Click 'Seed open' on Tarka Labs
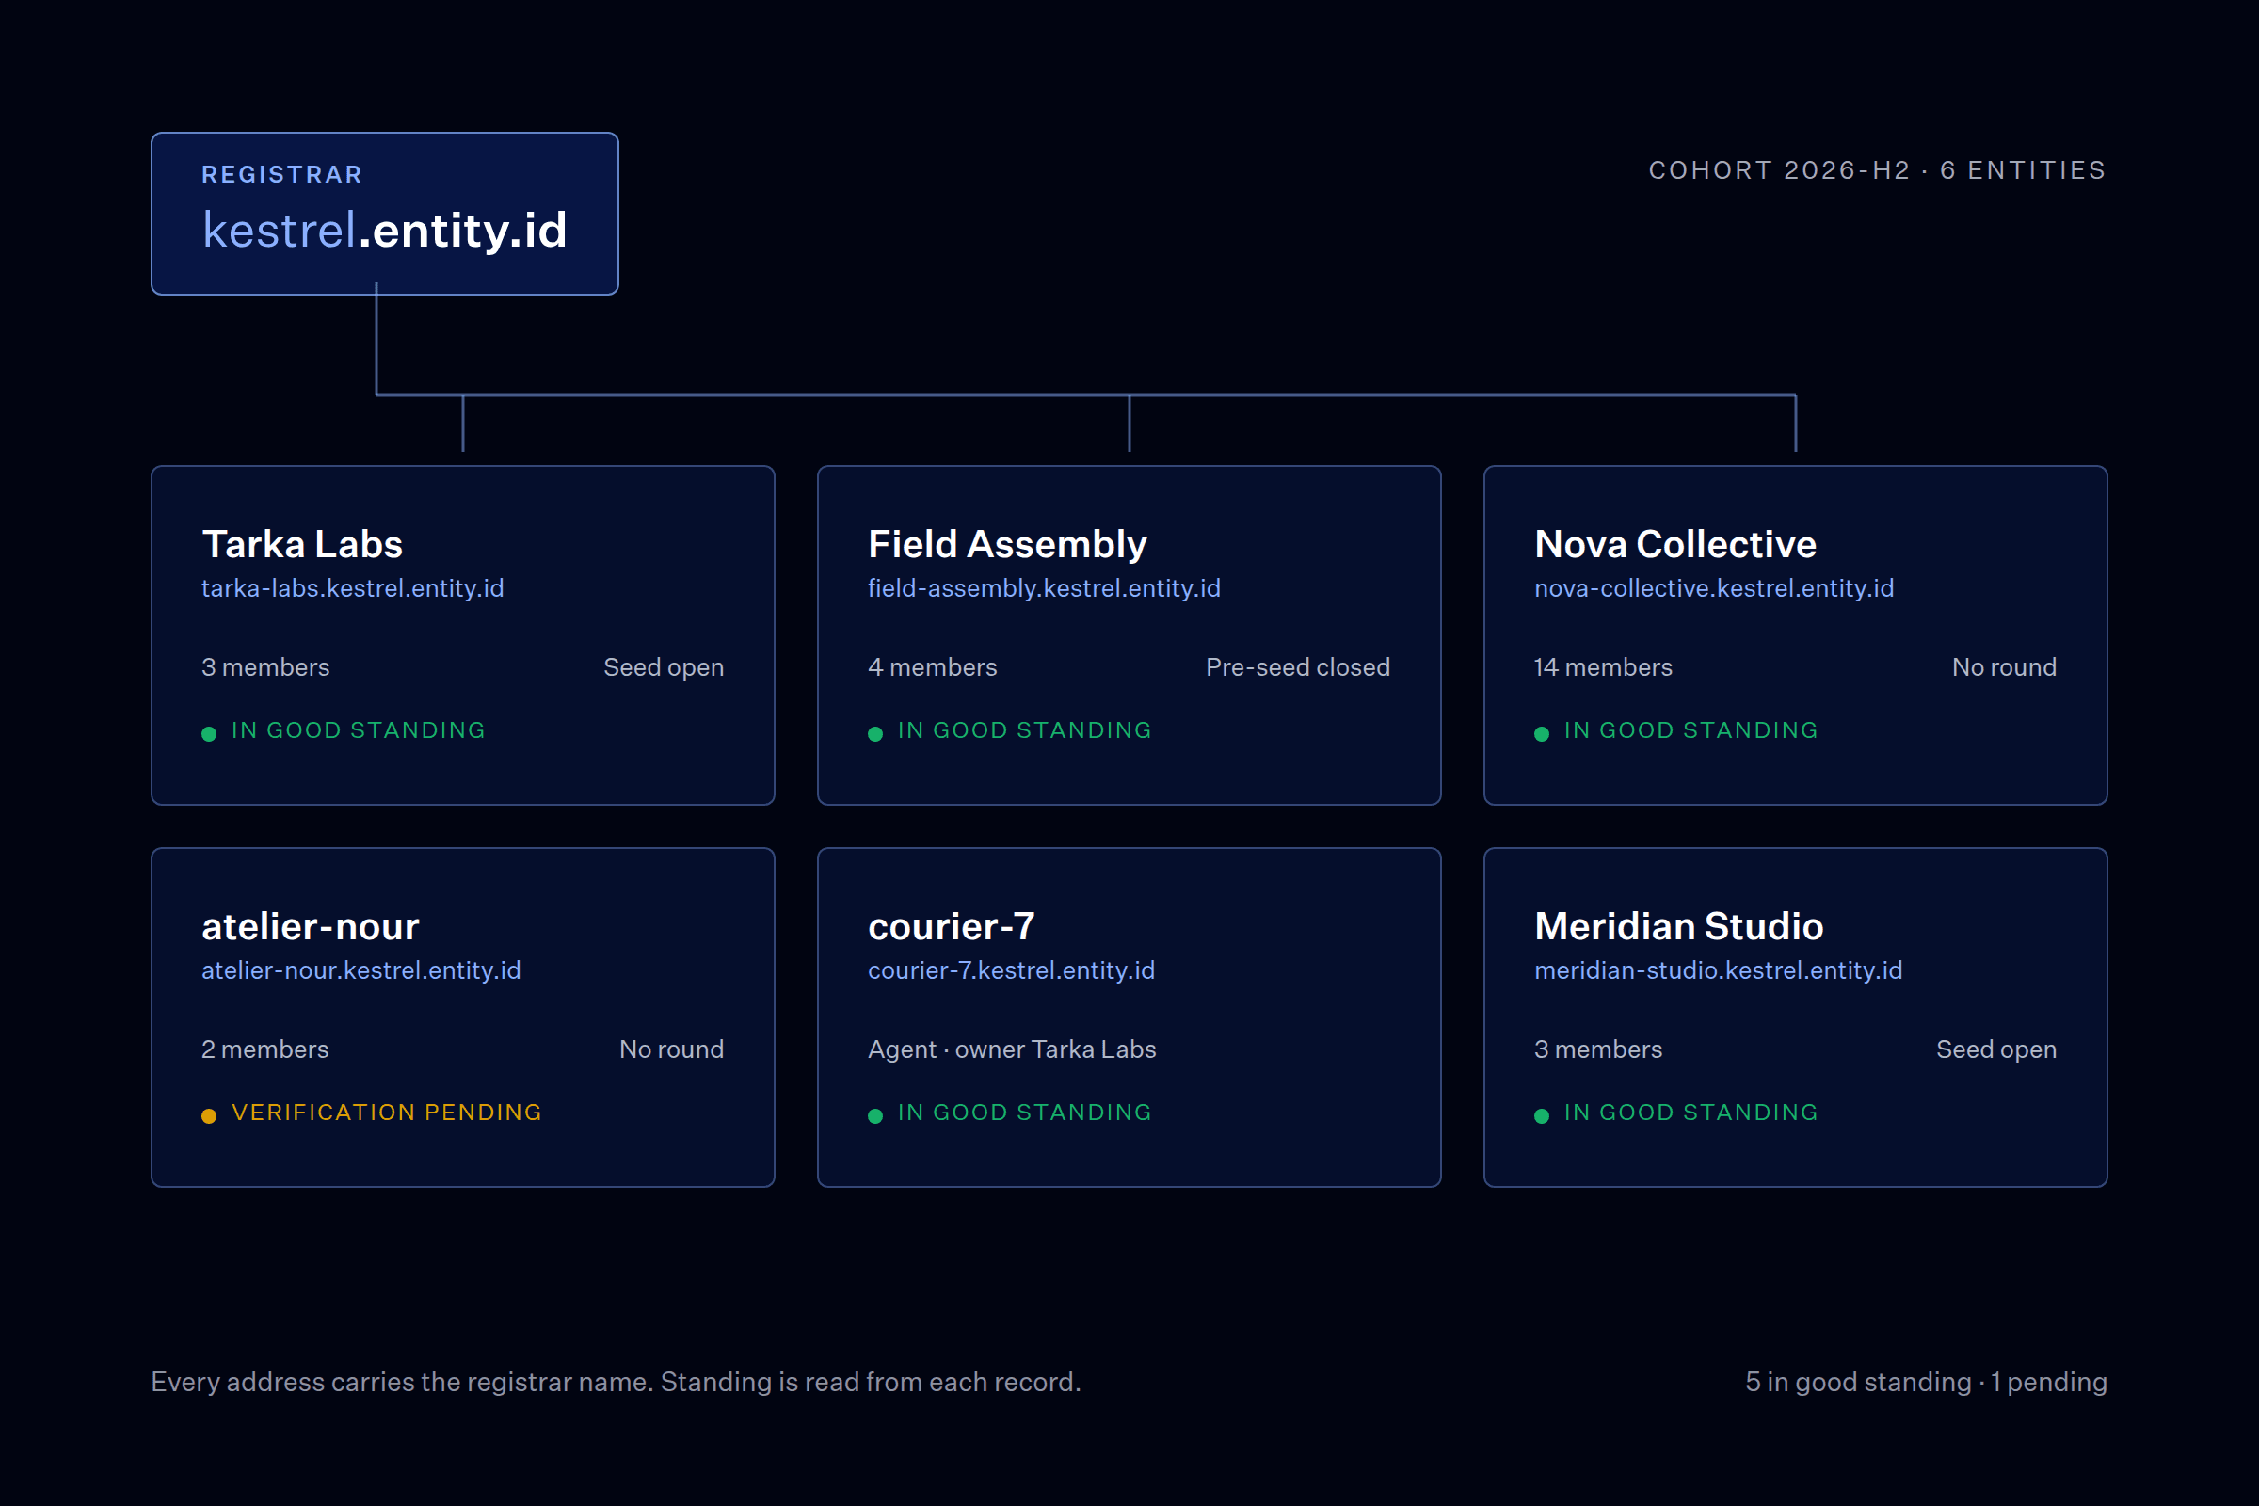 664,666
